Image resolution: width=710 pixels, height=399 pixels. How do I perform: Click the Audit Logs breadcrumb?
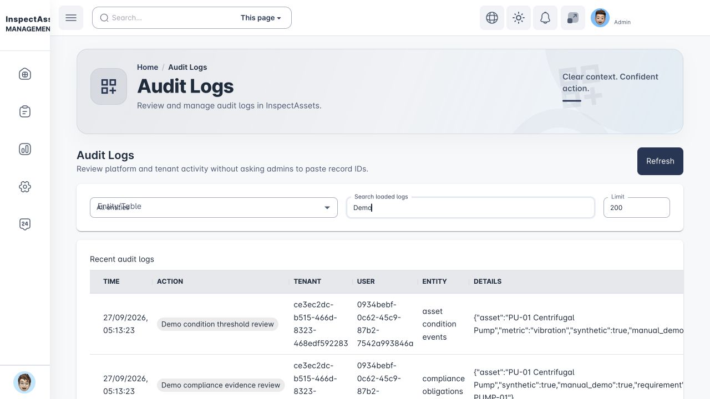point(187,67)
